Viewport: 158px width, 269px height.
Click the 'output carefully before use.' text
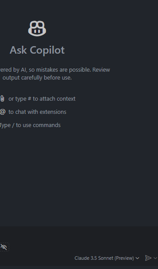coord(37,78)
